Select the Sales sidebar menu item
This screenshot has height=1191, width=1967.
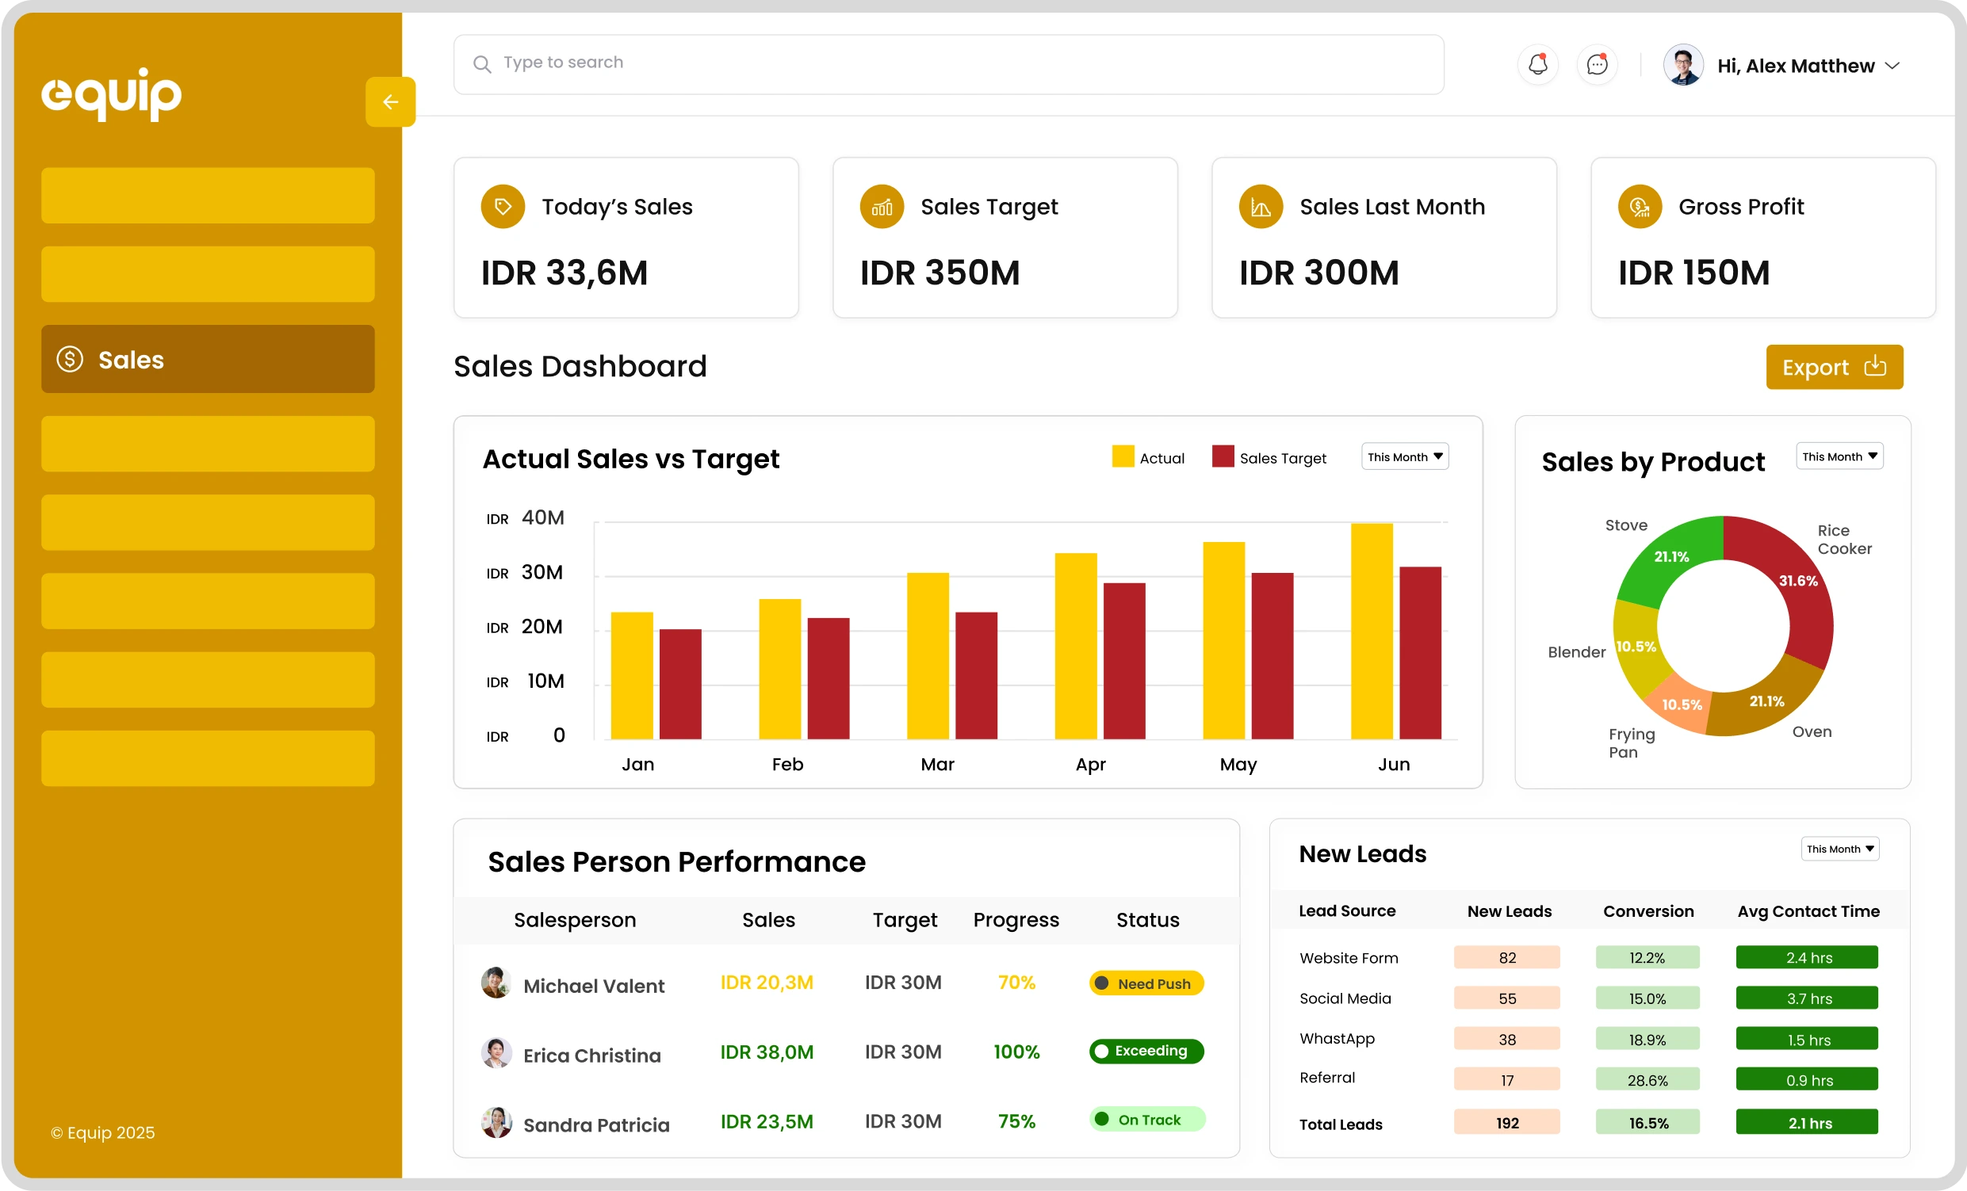point(130,359)
